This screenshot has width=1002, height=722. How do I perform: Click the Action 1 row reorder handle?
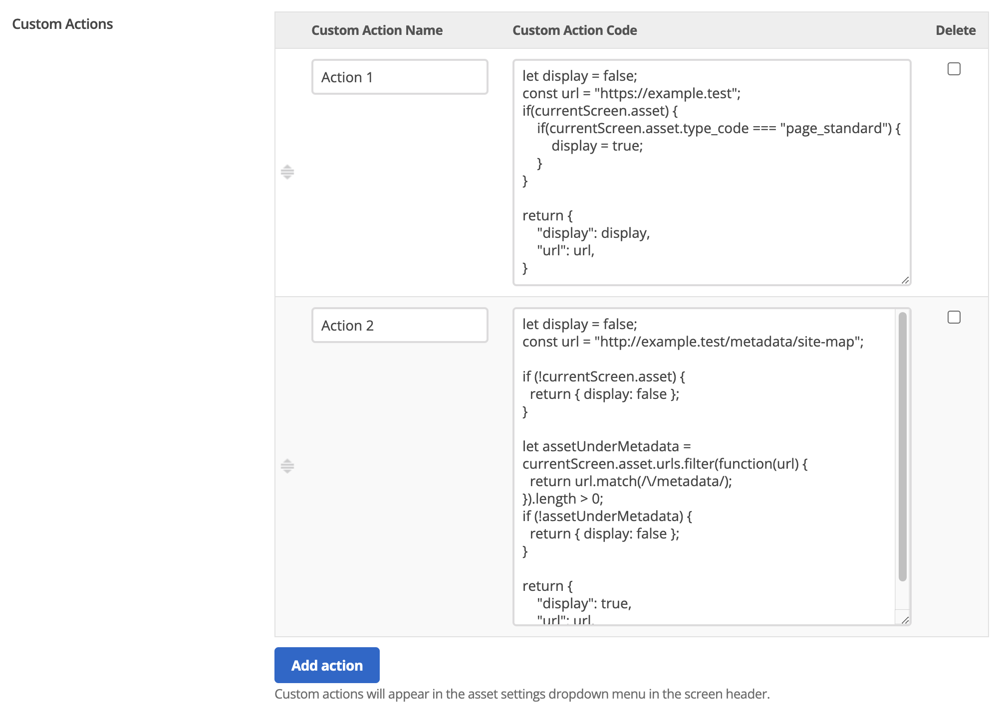coord(287,172)
